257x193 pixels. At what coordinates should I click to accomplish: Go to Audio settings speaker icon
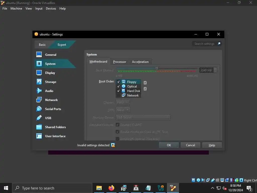39,90
